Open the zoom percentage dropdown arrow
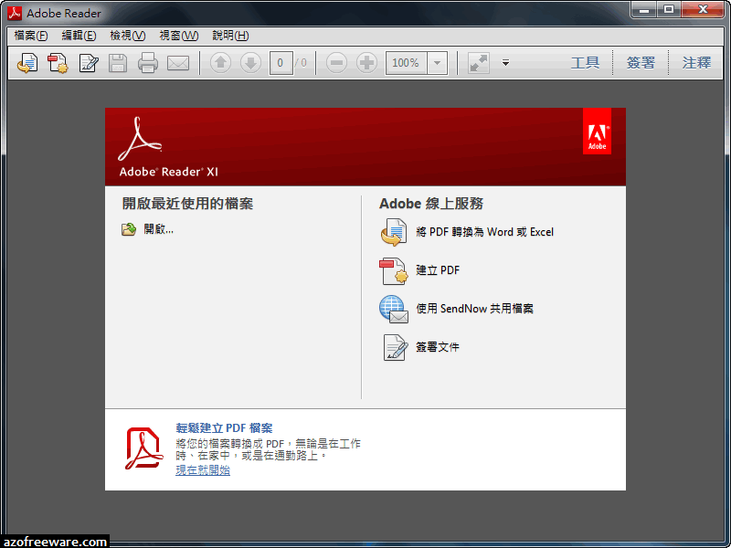This screenshot has width=731, height=548. pyautogui.click(x=438, y=63)
